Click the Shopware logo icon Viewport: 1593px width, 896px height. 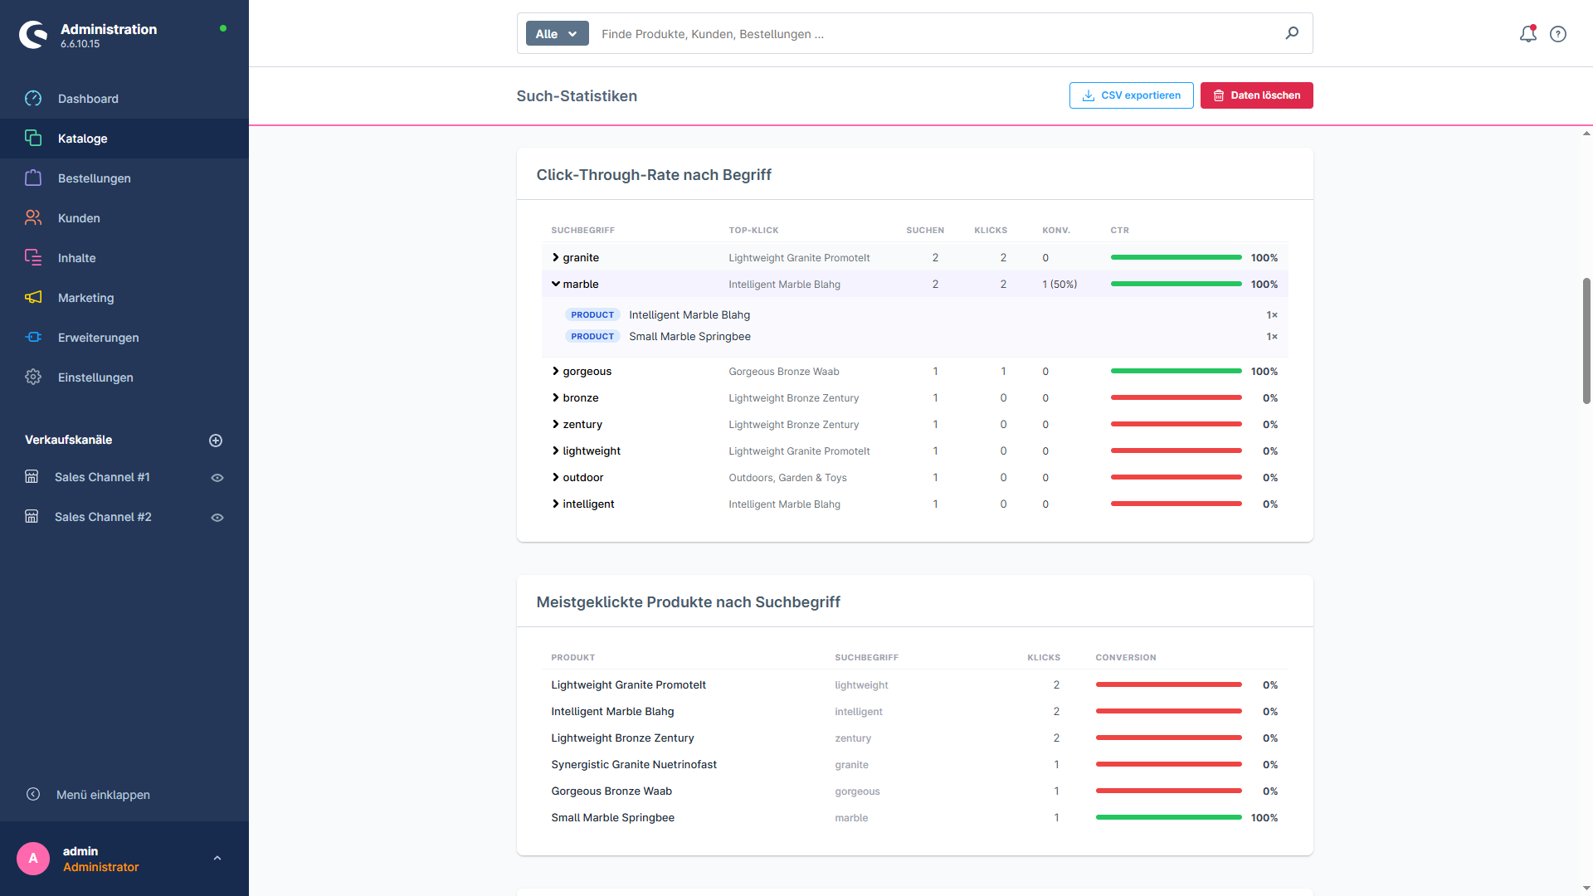coord(34,35)
